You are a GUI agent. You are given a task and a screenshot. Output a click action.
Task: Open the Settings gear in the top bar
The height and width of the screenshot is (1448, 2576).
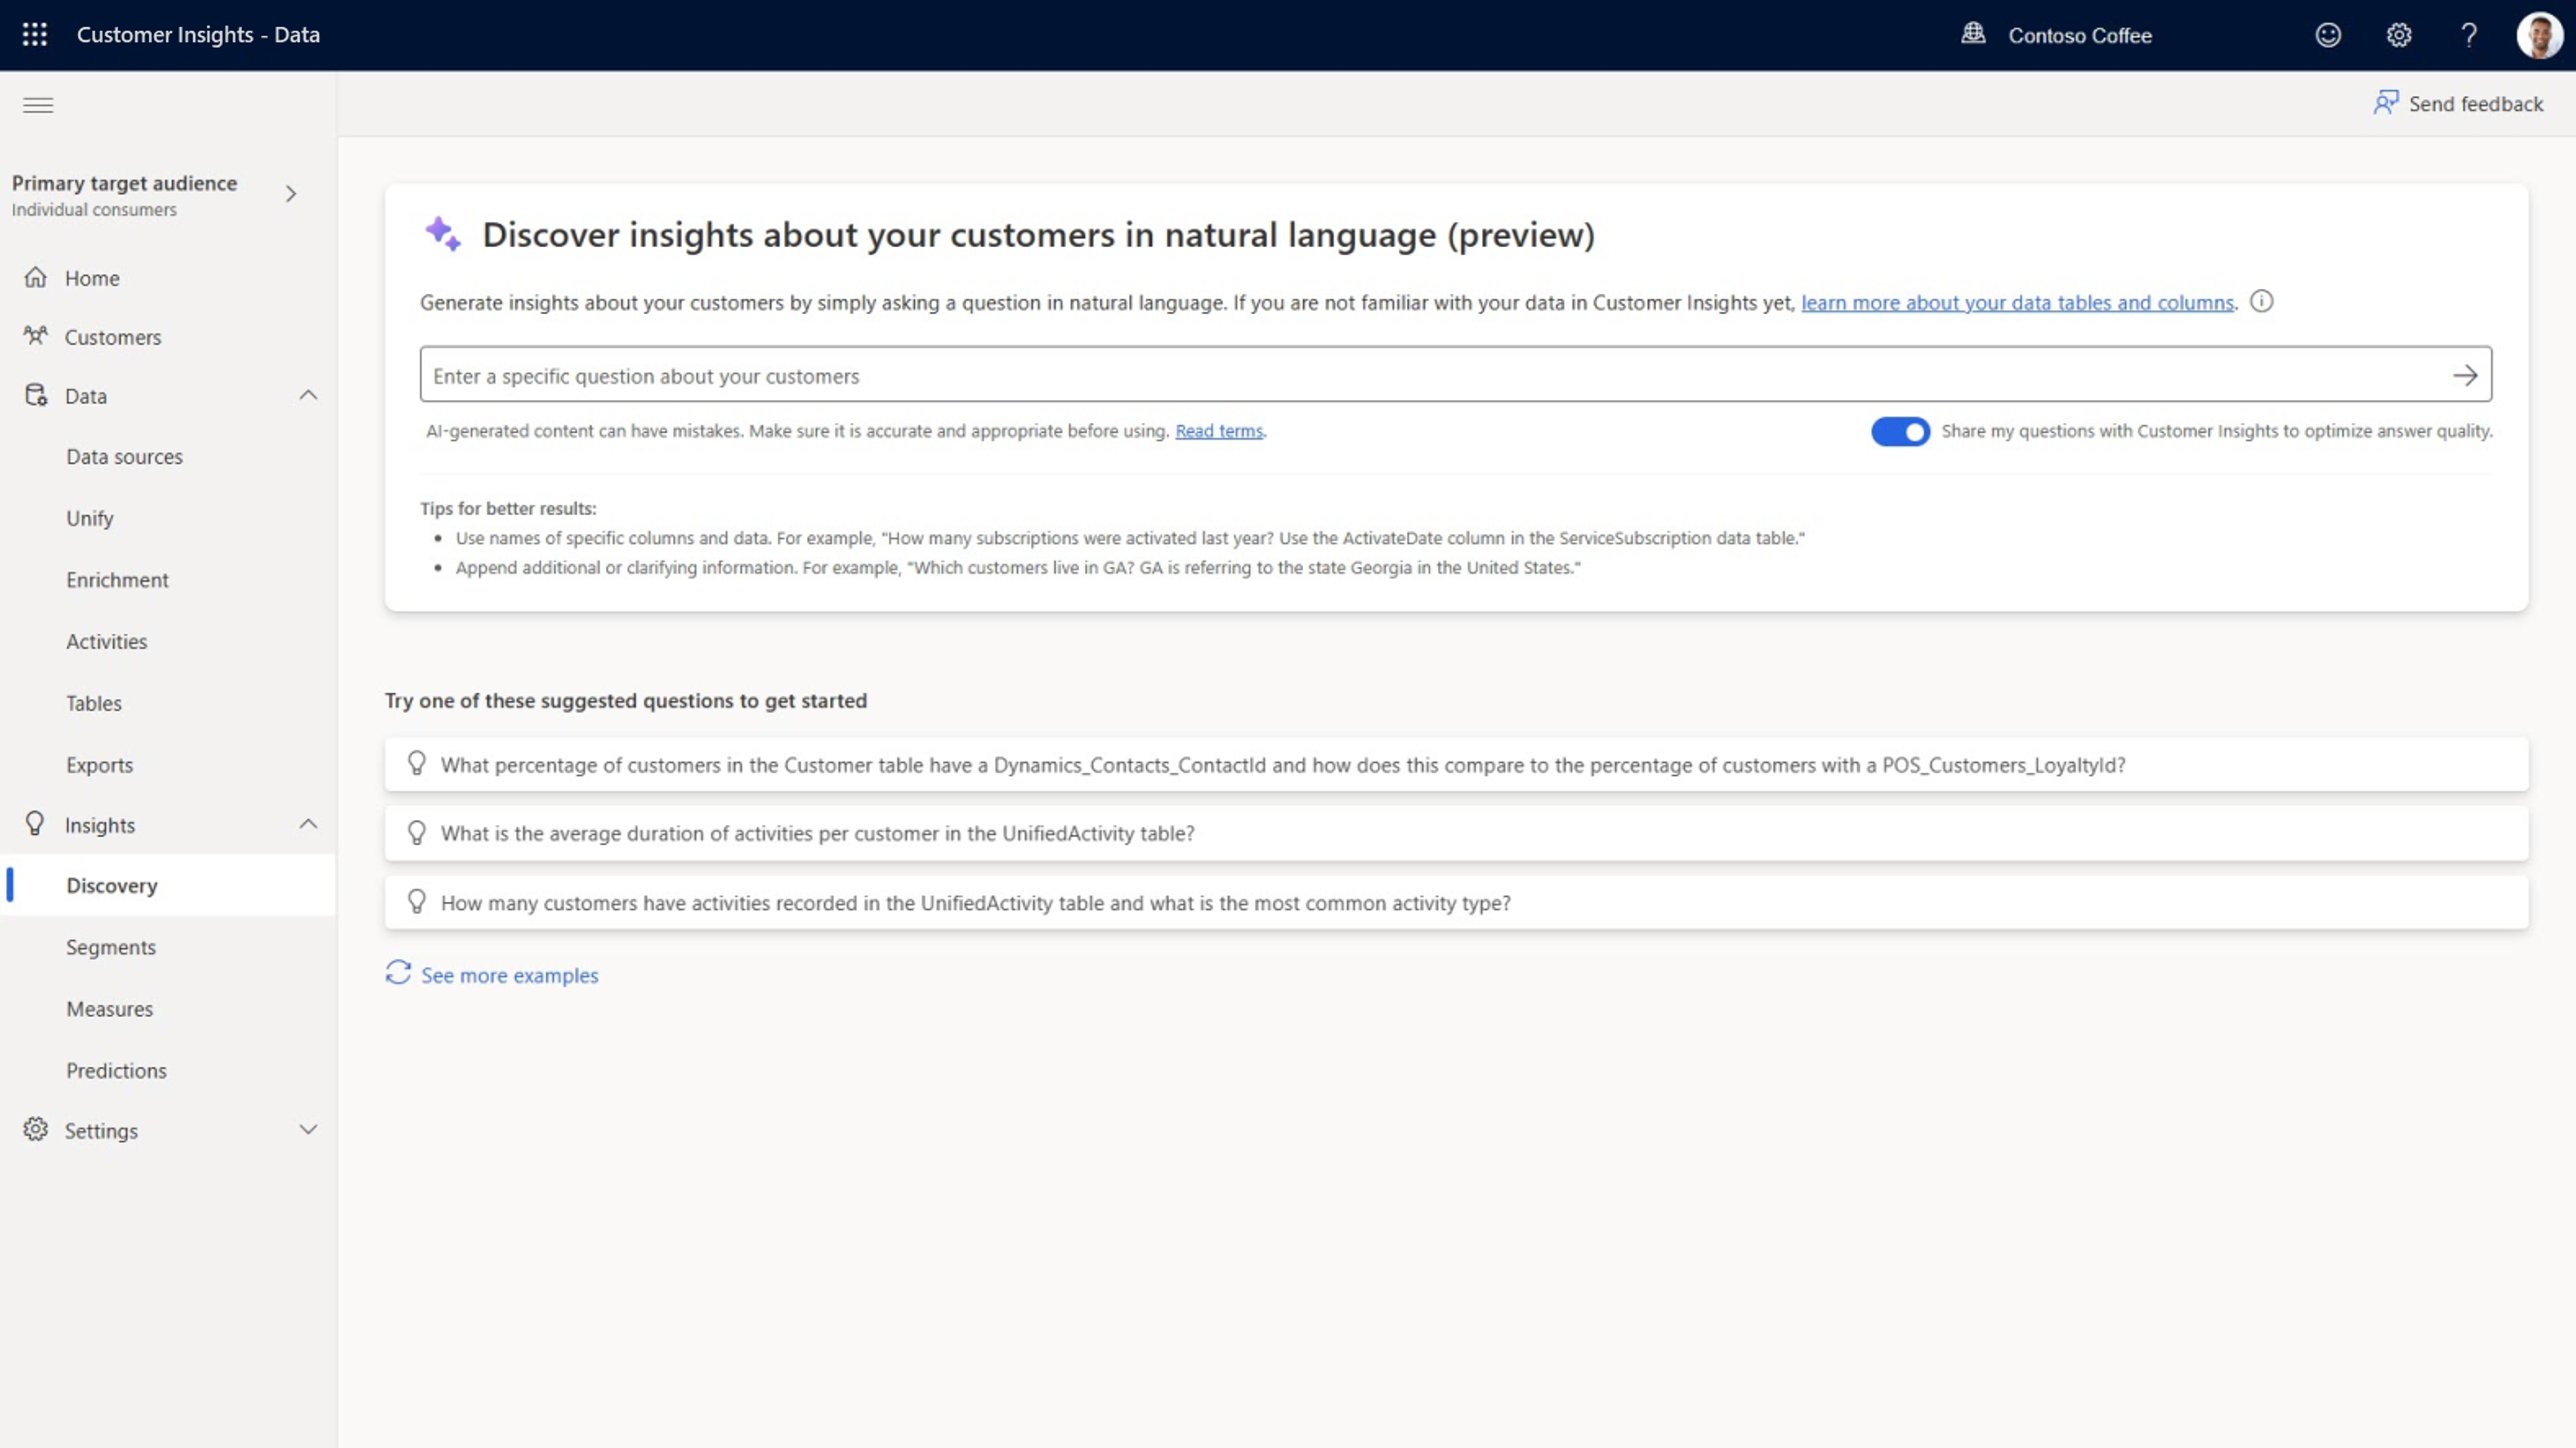coord(2398,35)
